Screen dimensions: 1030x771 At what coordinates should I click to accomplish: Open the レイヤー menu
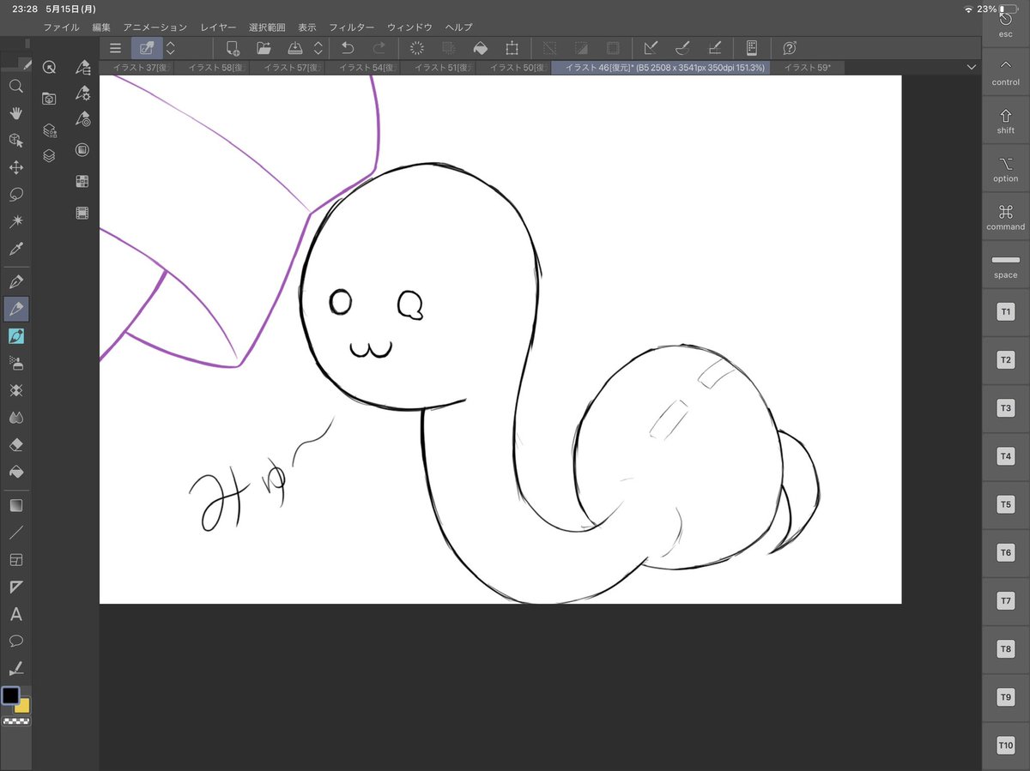click(x=218, y=27)
